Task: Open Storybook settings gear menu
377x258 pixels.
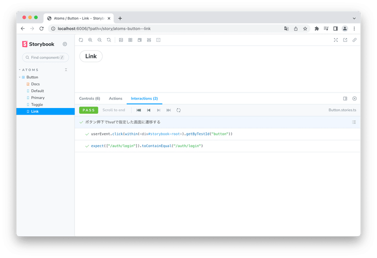Action: [x=65, y=44]
